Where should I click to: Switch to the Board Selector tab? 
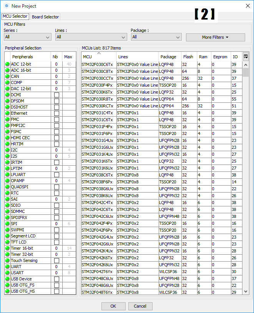tap(45, 17)
